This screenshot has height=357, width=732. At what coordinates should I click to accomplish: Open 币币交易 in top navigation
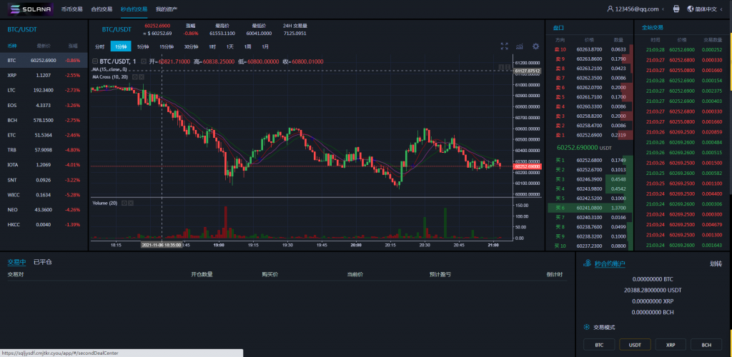point(71,9)
